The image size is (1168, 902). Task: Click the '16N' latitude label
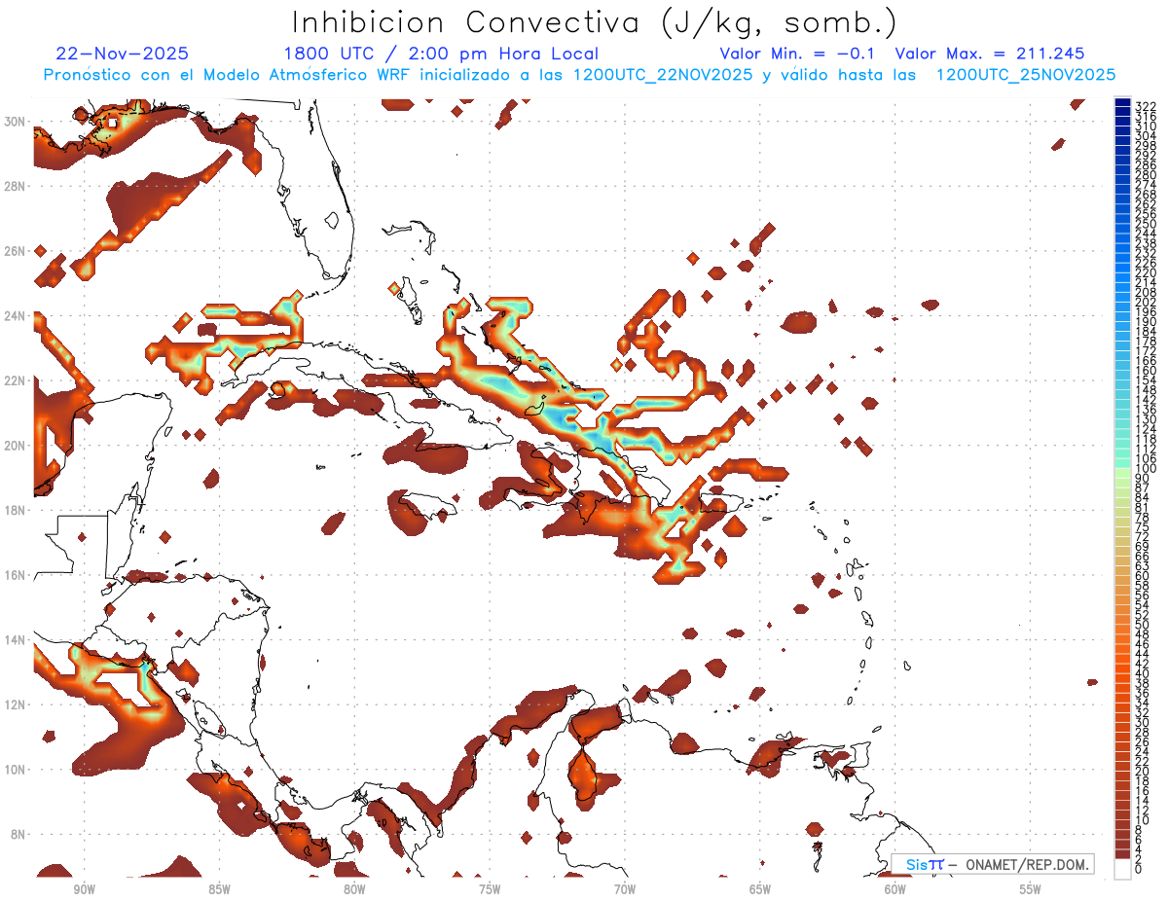(x=16, y=574)
